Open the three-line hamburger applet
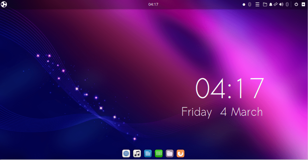Image resolution: width=308 pixels, height=160 pixels. click(257, 4)
